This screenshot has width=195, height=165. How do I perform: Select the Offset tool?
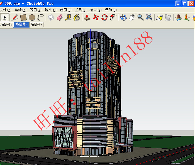[113, 18]
